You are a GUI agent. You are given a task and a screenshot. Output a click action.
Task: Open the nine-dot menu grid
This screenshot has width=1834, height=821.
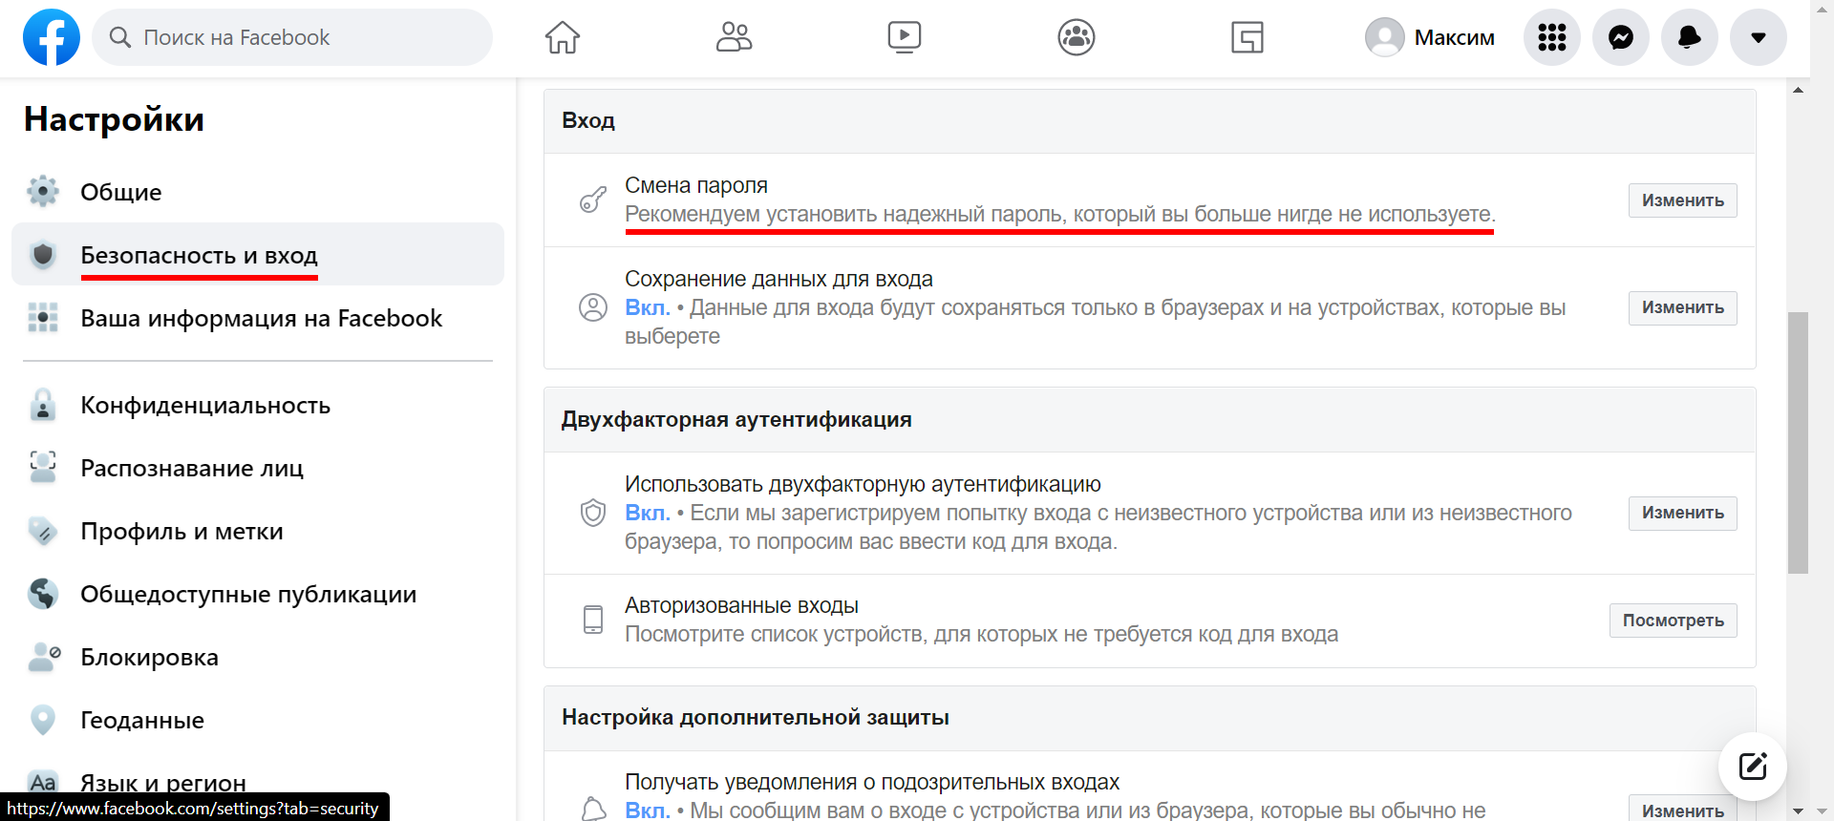click(x=1552, y=37)
